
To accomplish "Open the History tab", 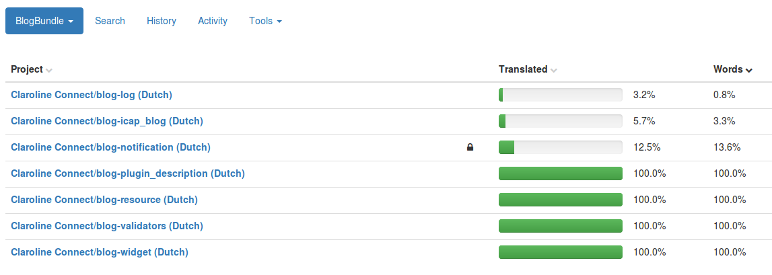I will click(x=162, y=21).
